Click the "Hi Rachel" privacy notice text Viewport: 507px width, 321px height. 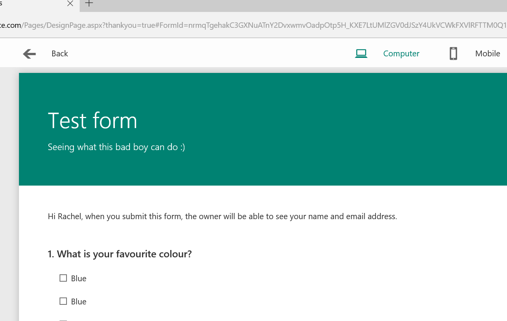(222, 216)
